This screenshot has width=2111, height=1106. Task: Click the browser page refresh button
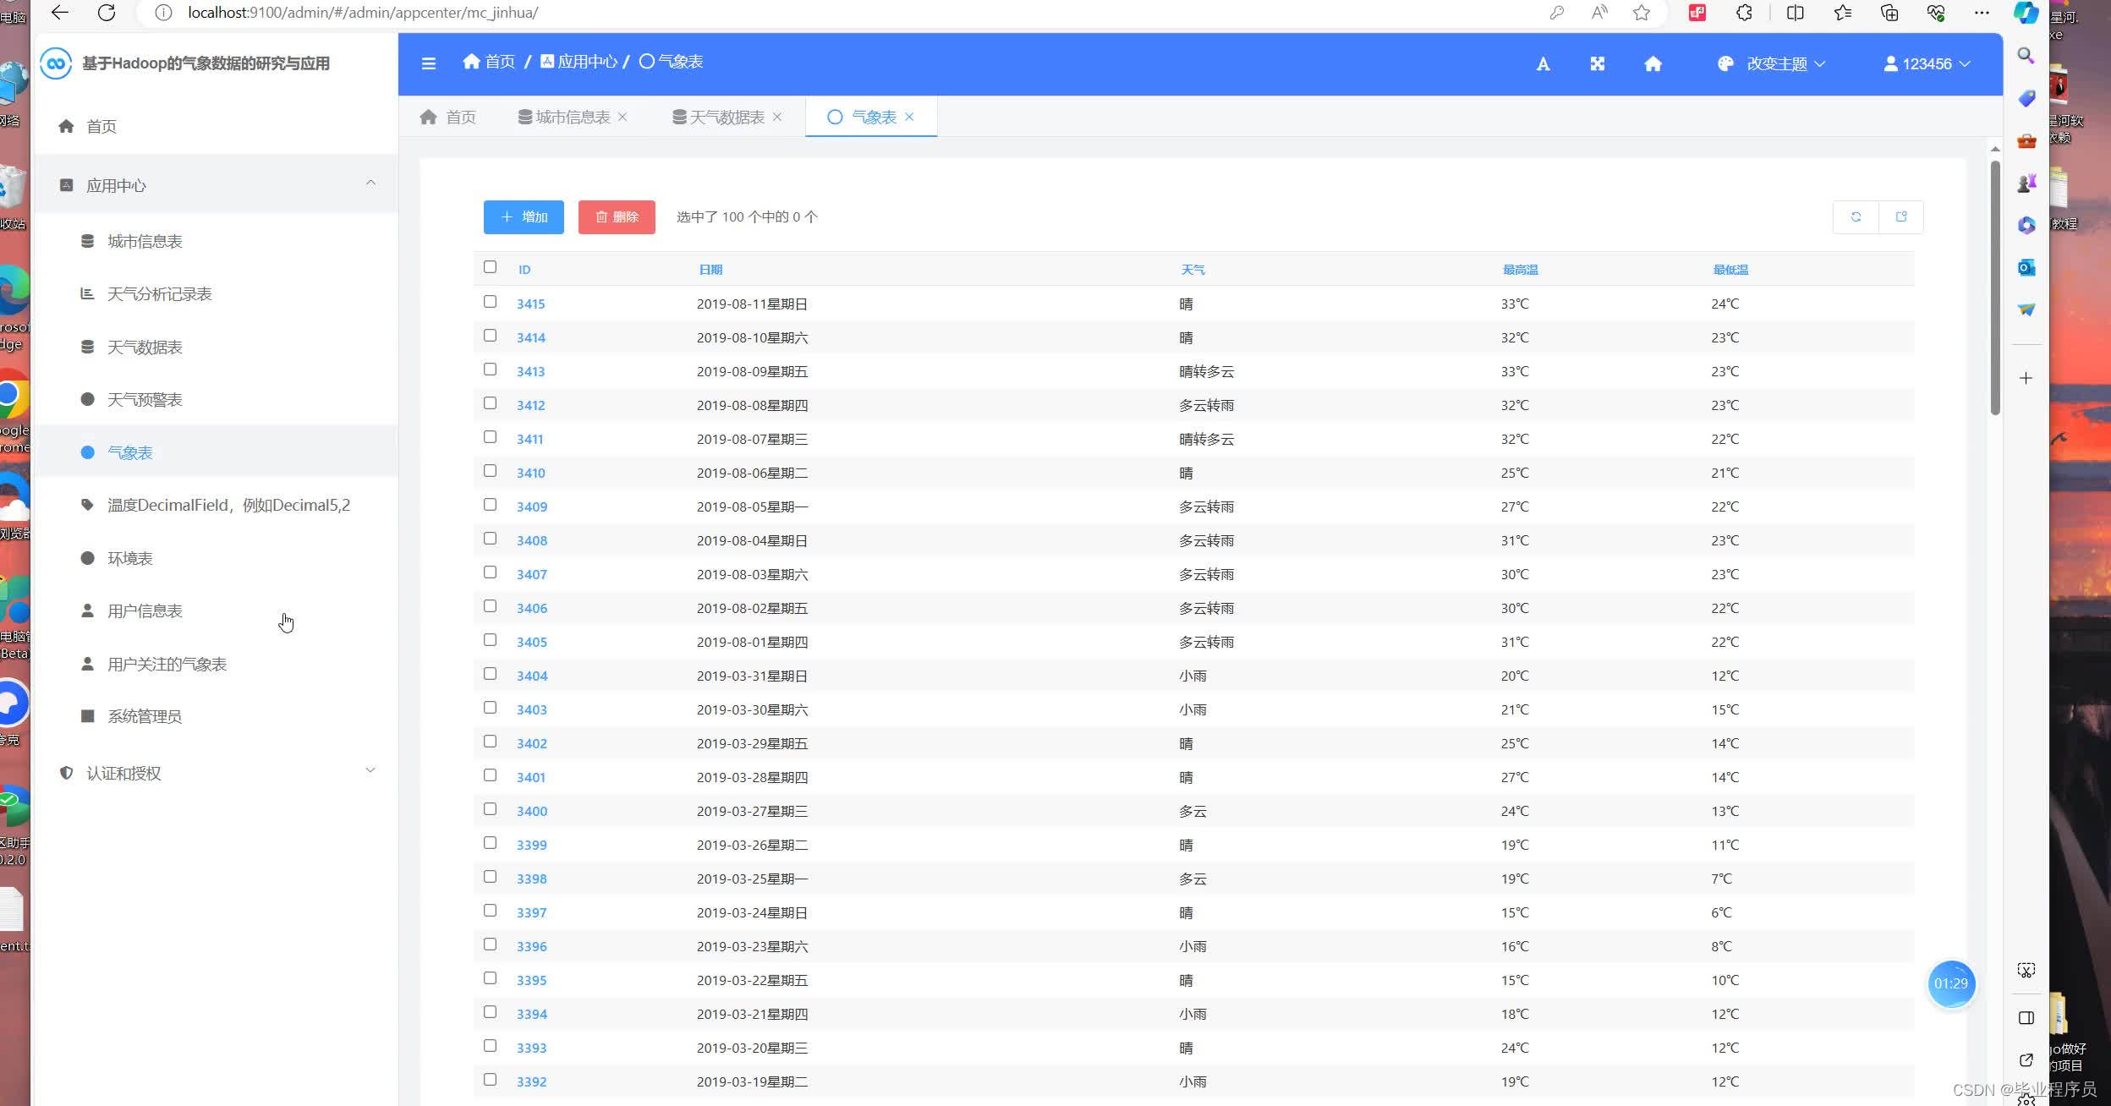pos(107,13)
